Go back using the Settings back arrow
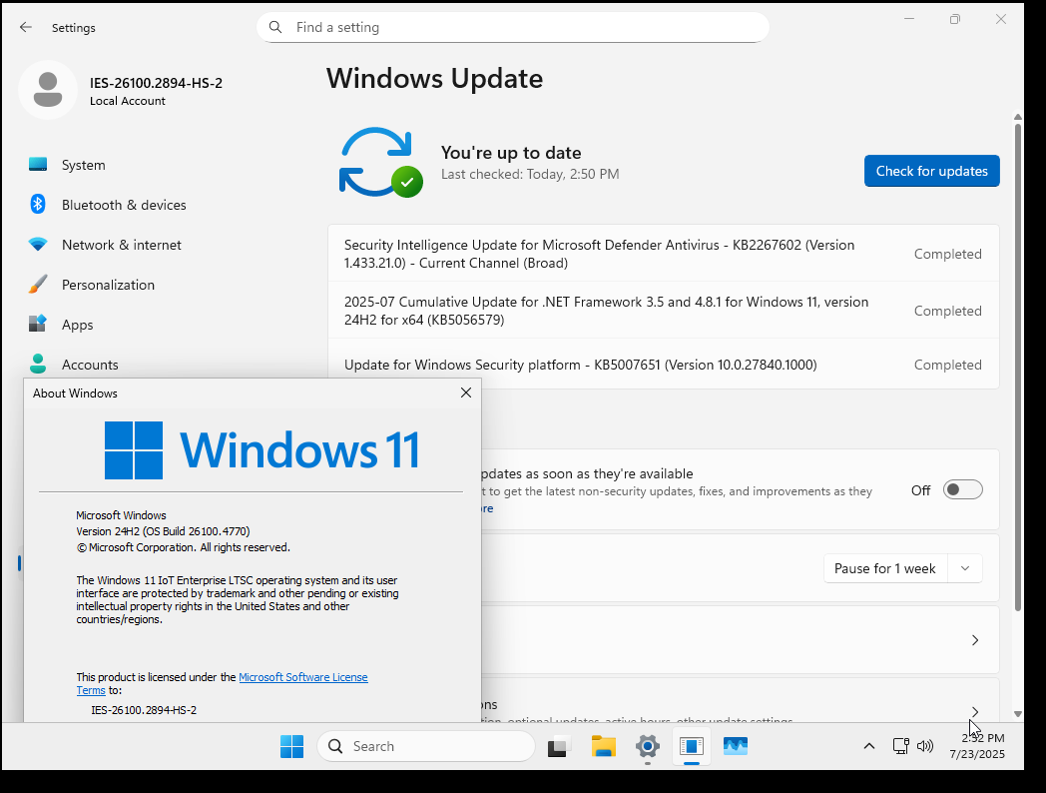The image size is (1046, 793). (25, 27)
